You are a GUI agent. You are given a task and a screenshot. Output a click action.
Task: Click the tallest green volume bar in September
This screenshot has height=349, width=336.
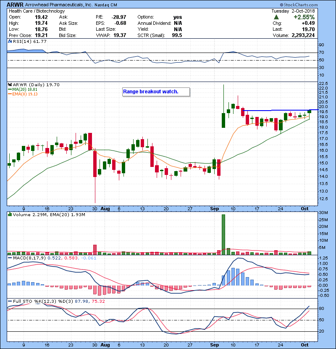pos(223,235)
